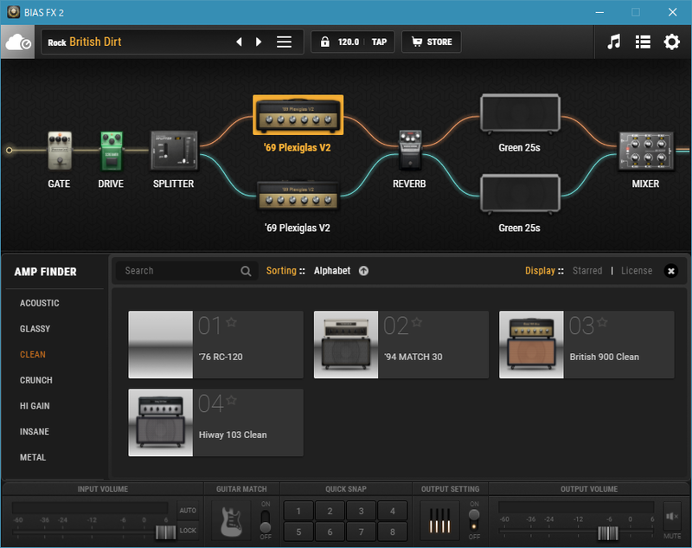Select the upper Green 25s cabinet
Image resolution: width=692 pixels, height=548 pixels.
(x=521, y=113)
